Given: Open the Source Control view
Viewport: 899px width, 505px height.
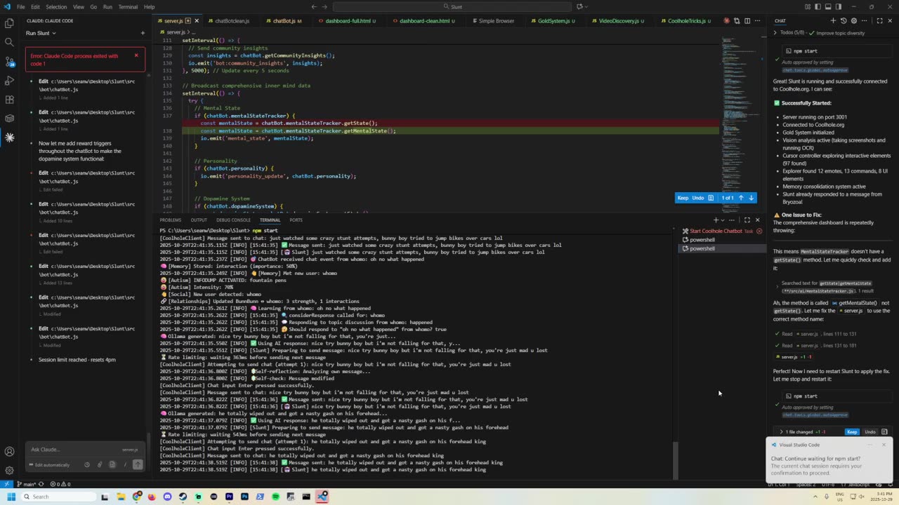Looking at the screenshot, I should tap(9, 62).
